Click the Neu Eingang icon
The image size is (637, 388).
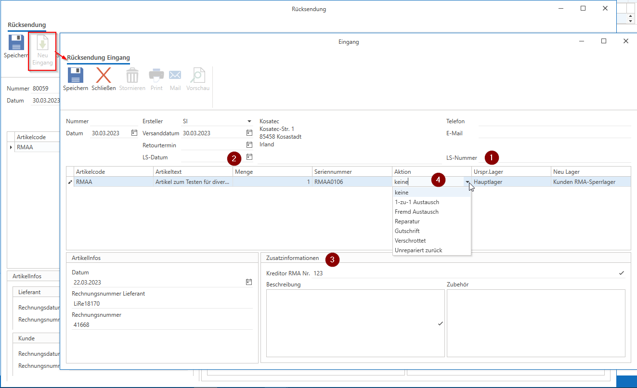coord(42,44)
